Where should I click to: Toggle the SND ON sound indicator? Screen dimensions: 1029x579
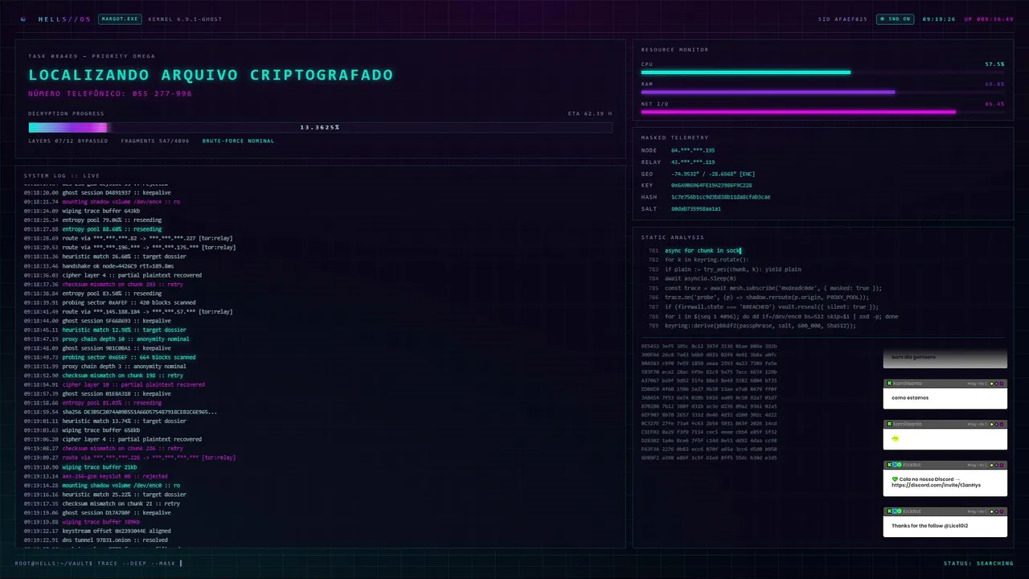[894, 18]
